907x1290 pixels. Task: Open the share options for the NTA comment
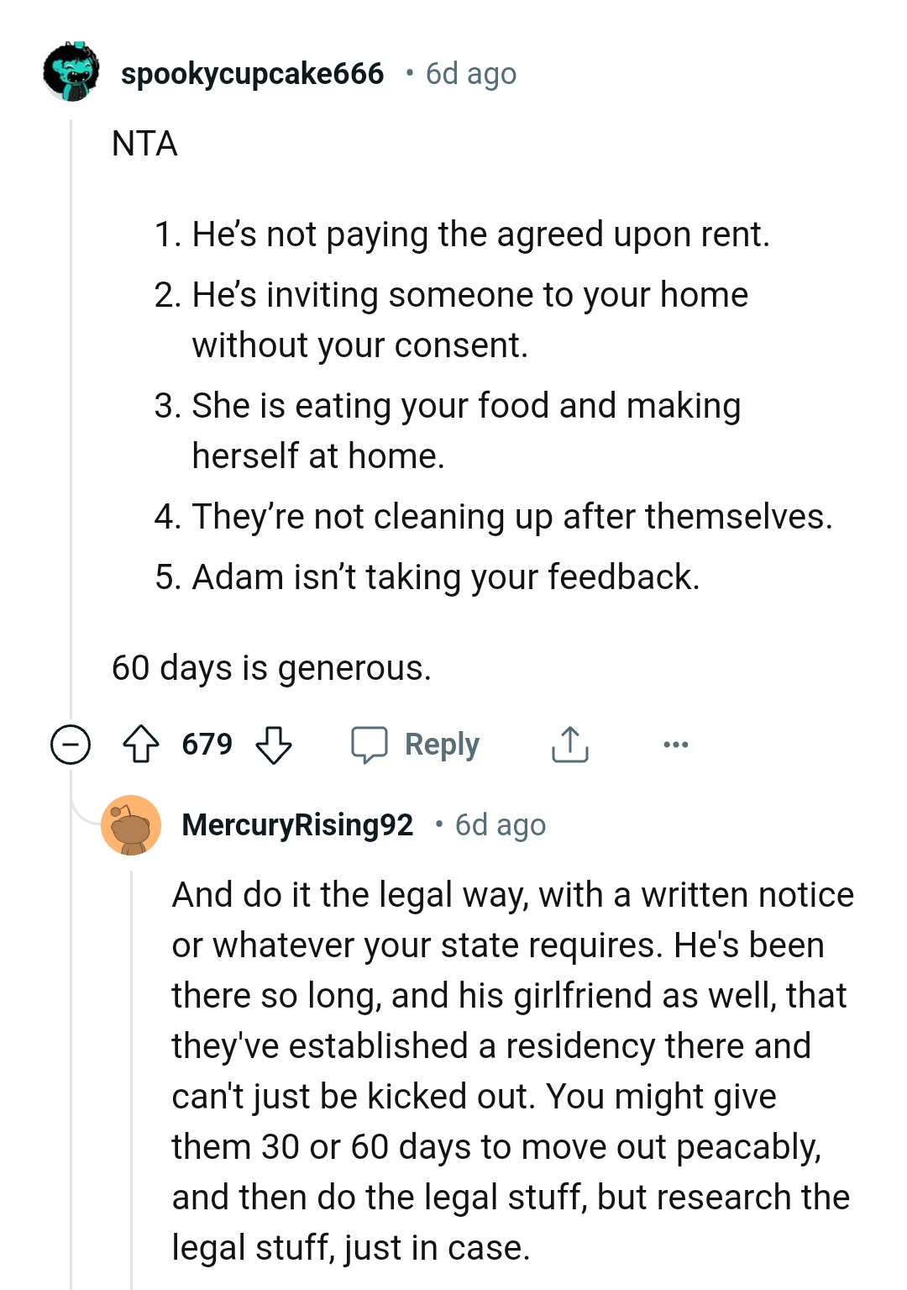[x=569, y=743]
